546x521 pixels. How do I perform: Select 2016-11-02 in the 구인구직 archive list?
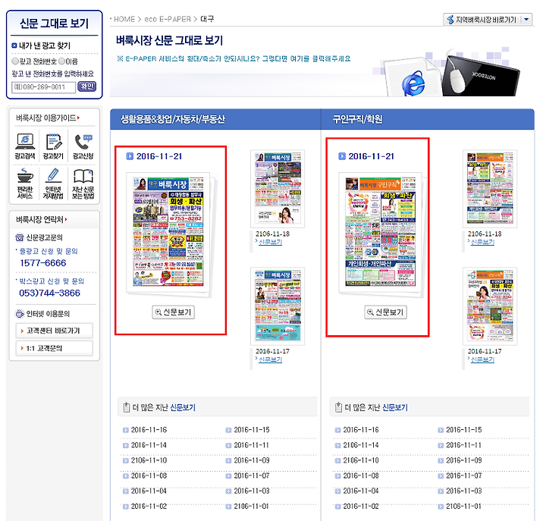(361, 507)
